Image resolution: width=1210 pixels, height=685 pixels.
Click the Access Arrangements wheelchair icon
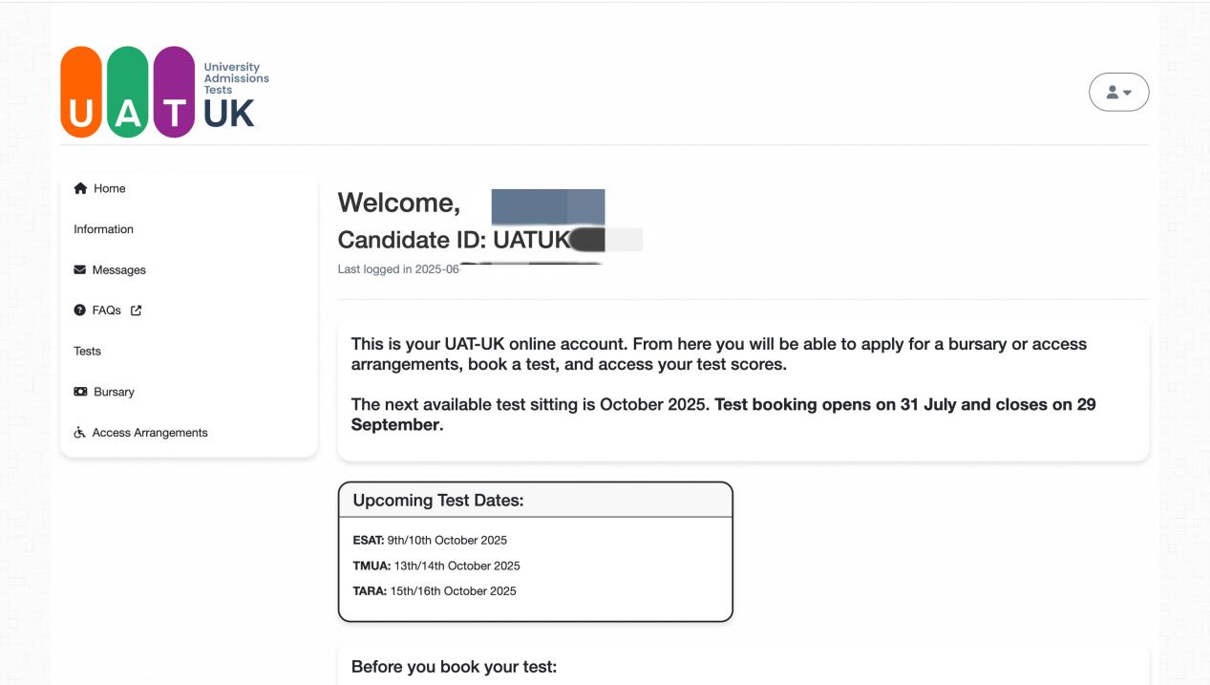79,433
